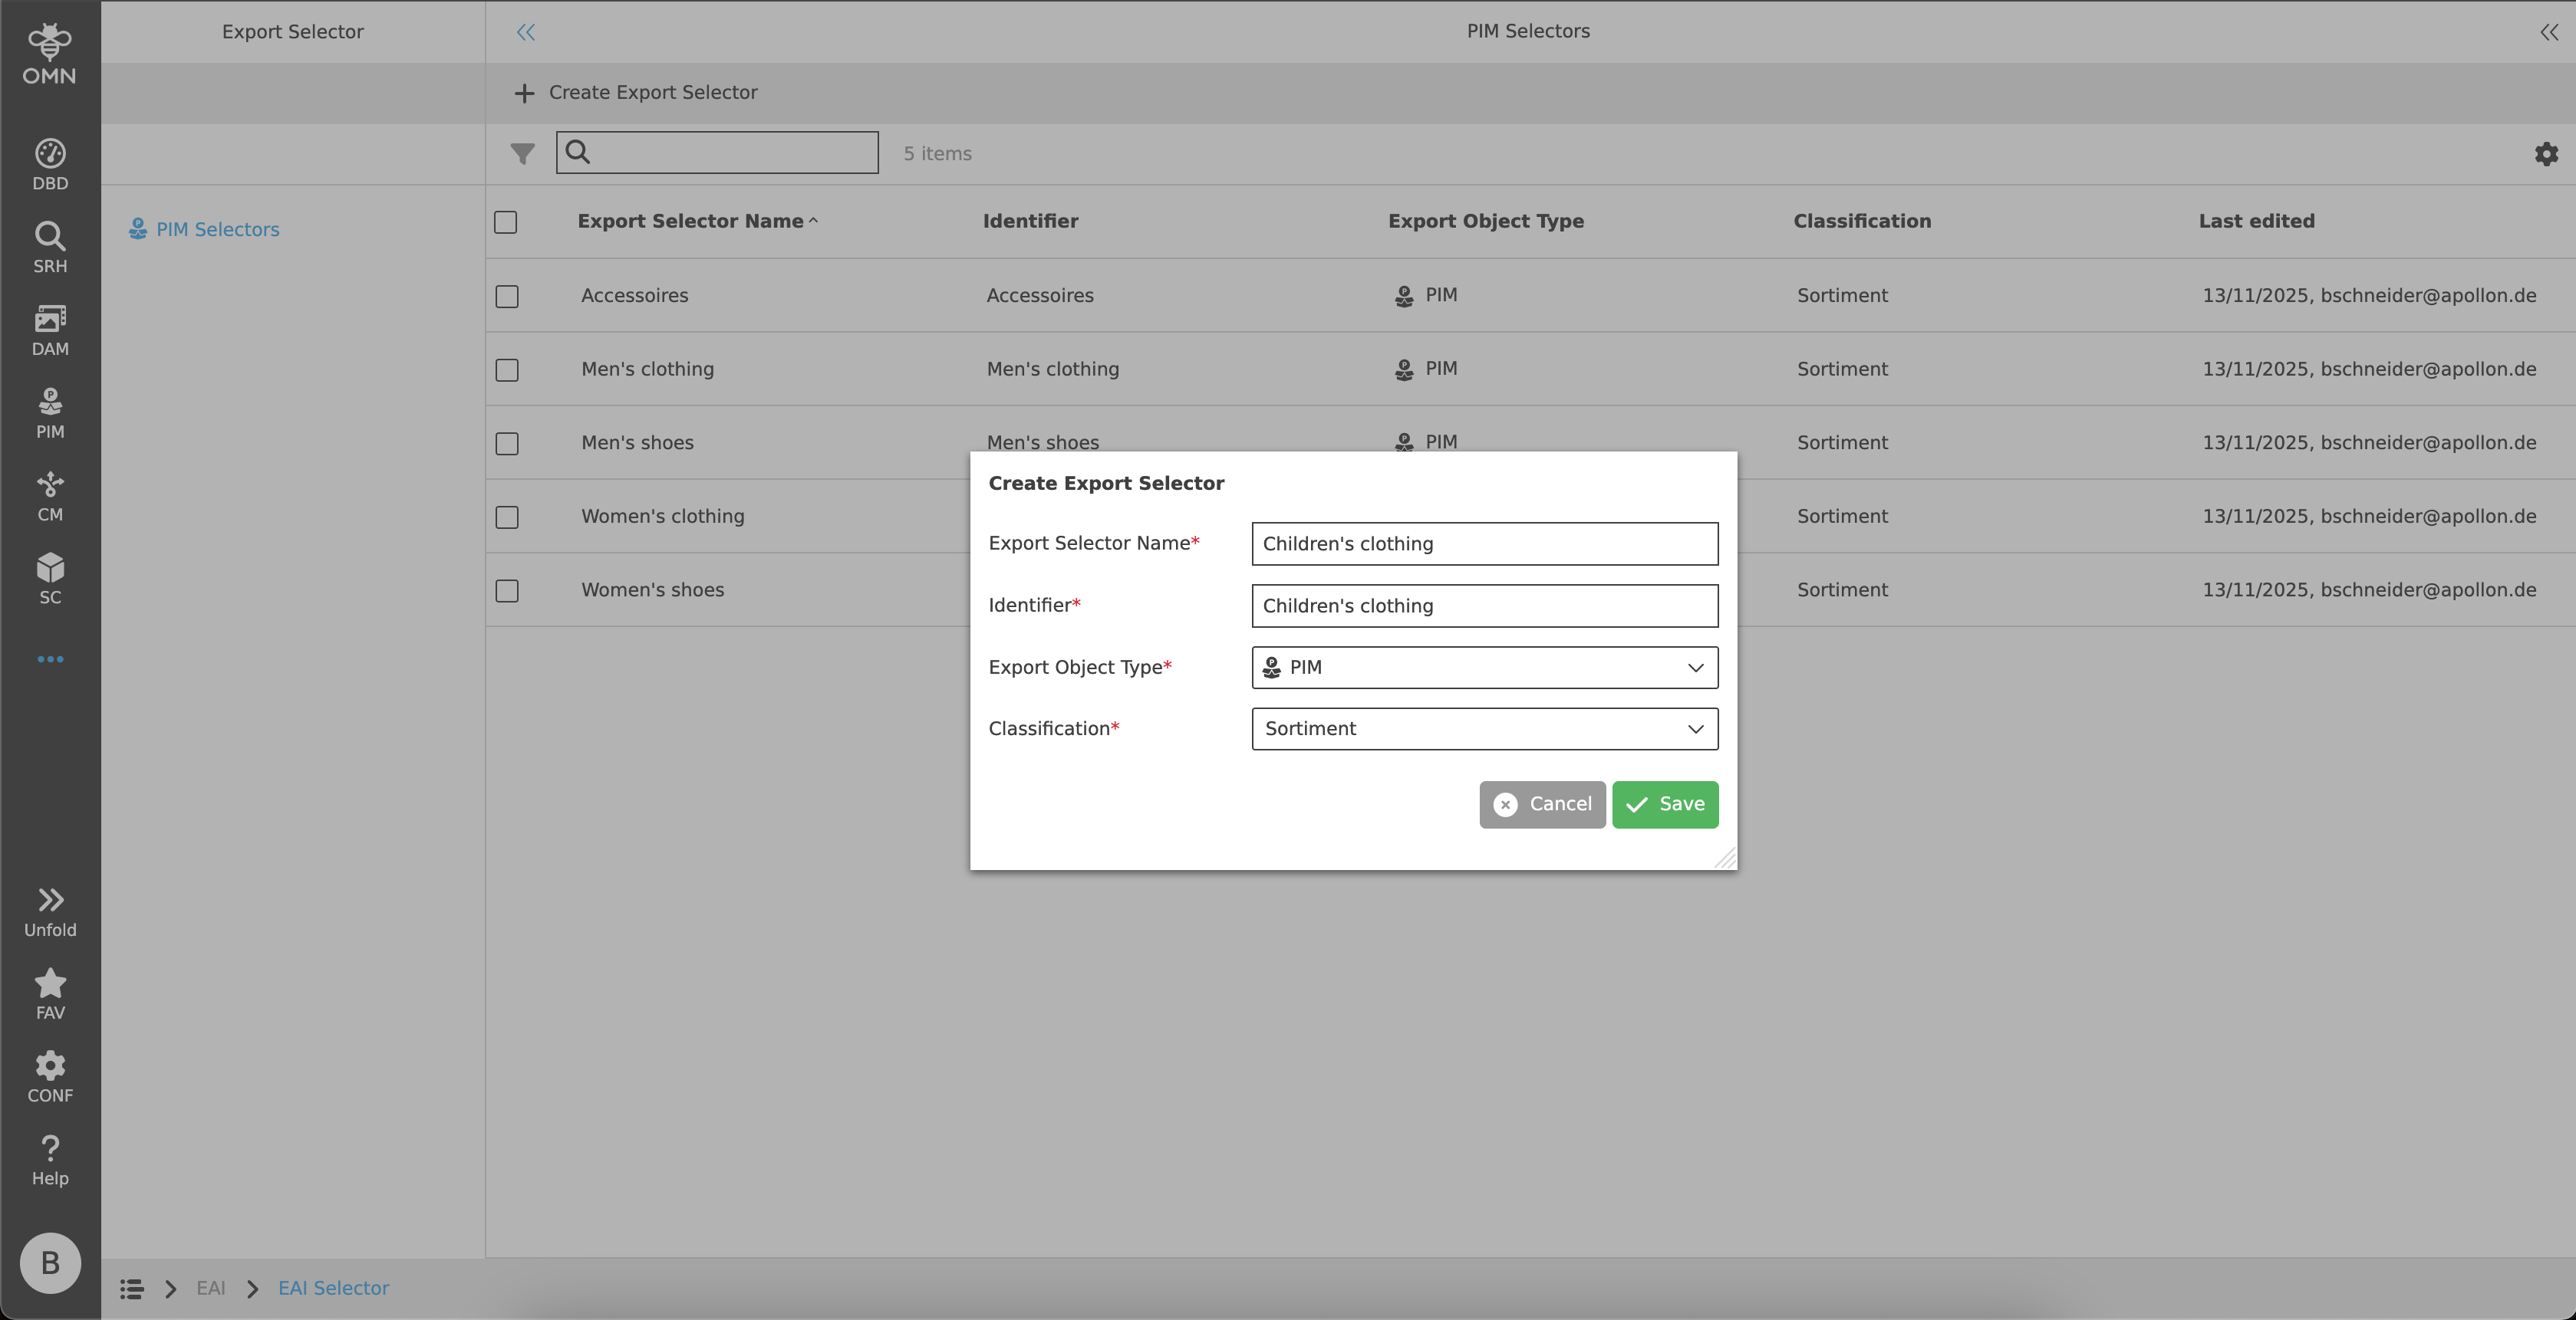Click the filter funnel icon above the table
Viewport: 2576px width, 1320px height.
tap(522, 153)
